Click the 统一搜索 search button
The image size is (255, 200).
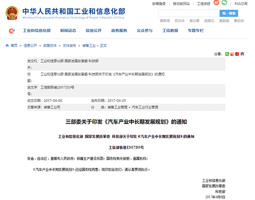tap(229, 13)
